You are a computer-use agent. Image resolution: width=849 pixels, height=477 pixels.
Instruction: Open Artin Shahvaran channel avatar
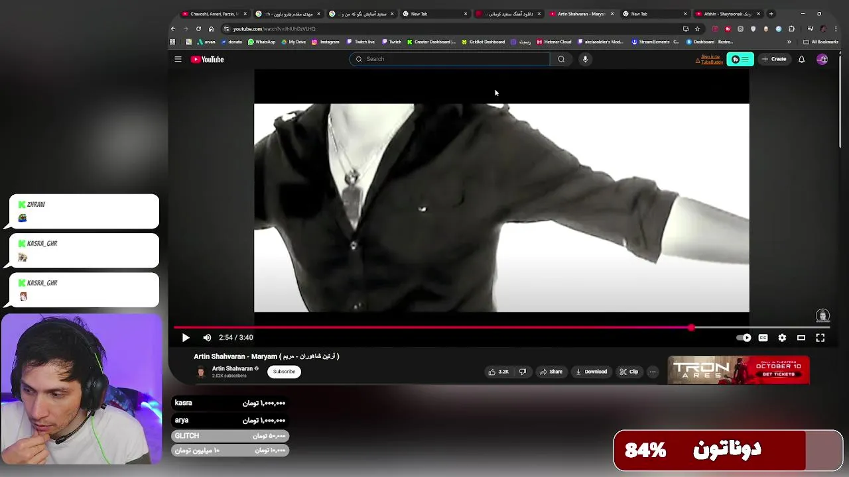tap(201, 372)
